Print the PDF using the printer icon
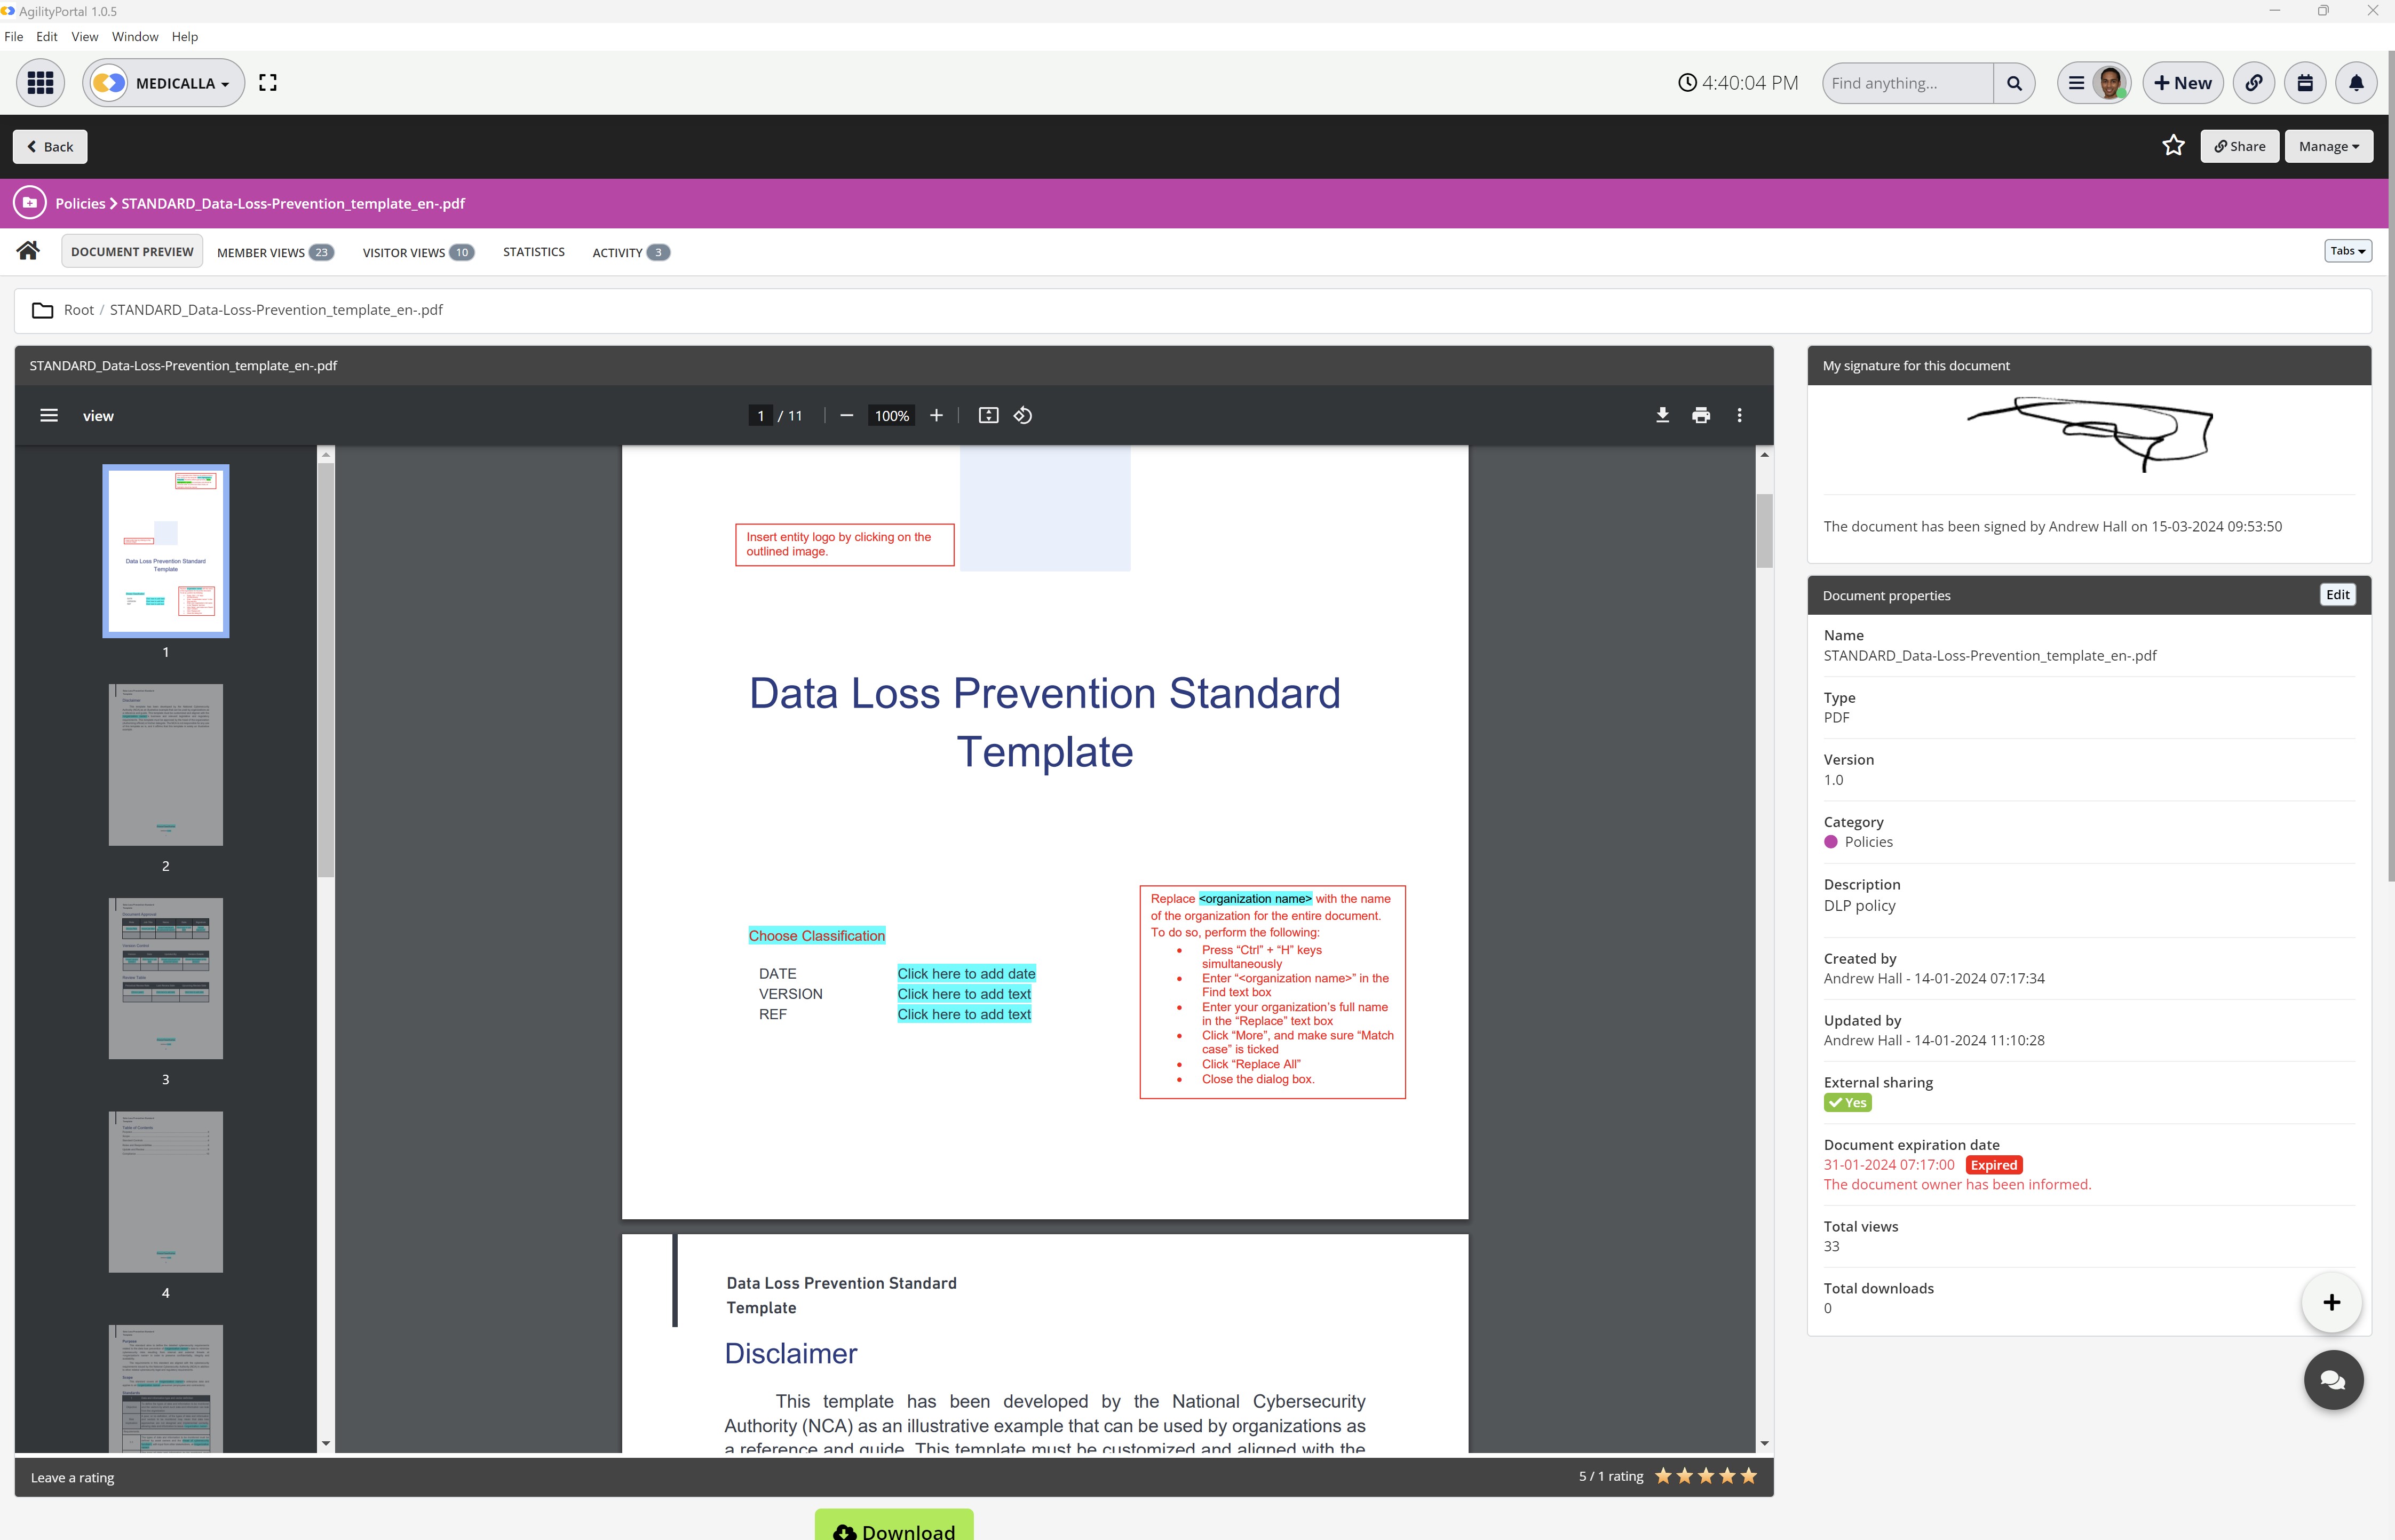Viewport: 2395px width, 1540px height. 1701,415
